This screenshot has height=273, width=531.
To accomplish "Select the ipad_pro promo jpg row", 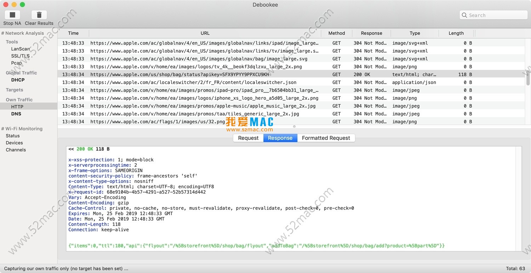I will (292, 90).
